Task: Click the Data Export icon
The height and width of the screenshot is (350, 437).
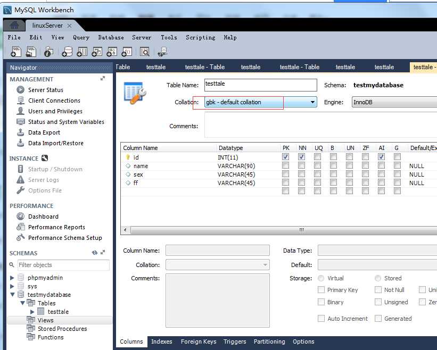Action: [20, 132]
